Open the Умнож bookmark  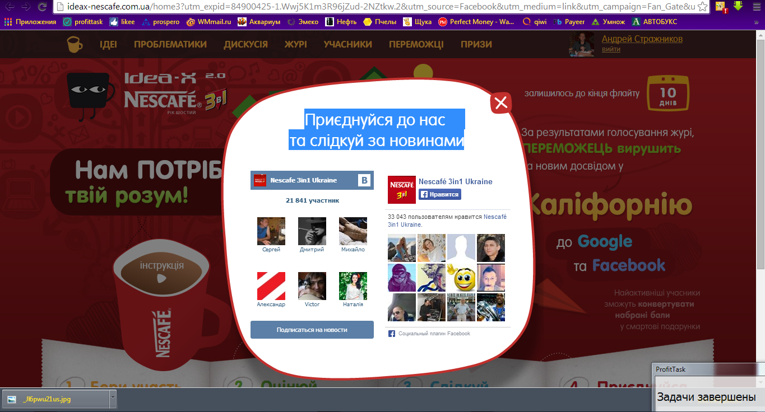608,22
